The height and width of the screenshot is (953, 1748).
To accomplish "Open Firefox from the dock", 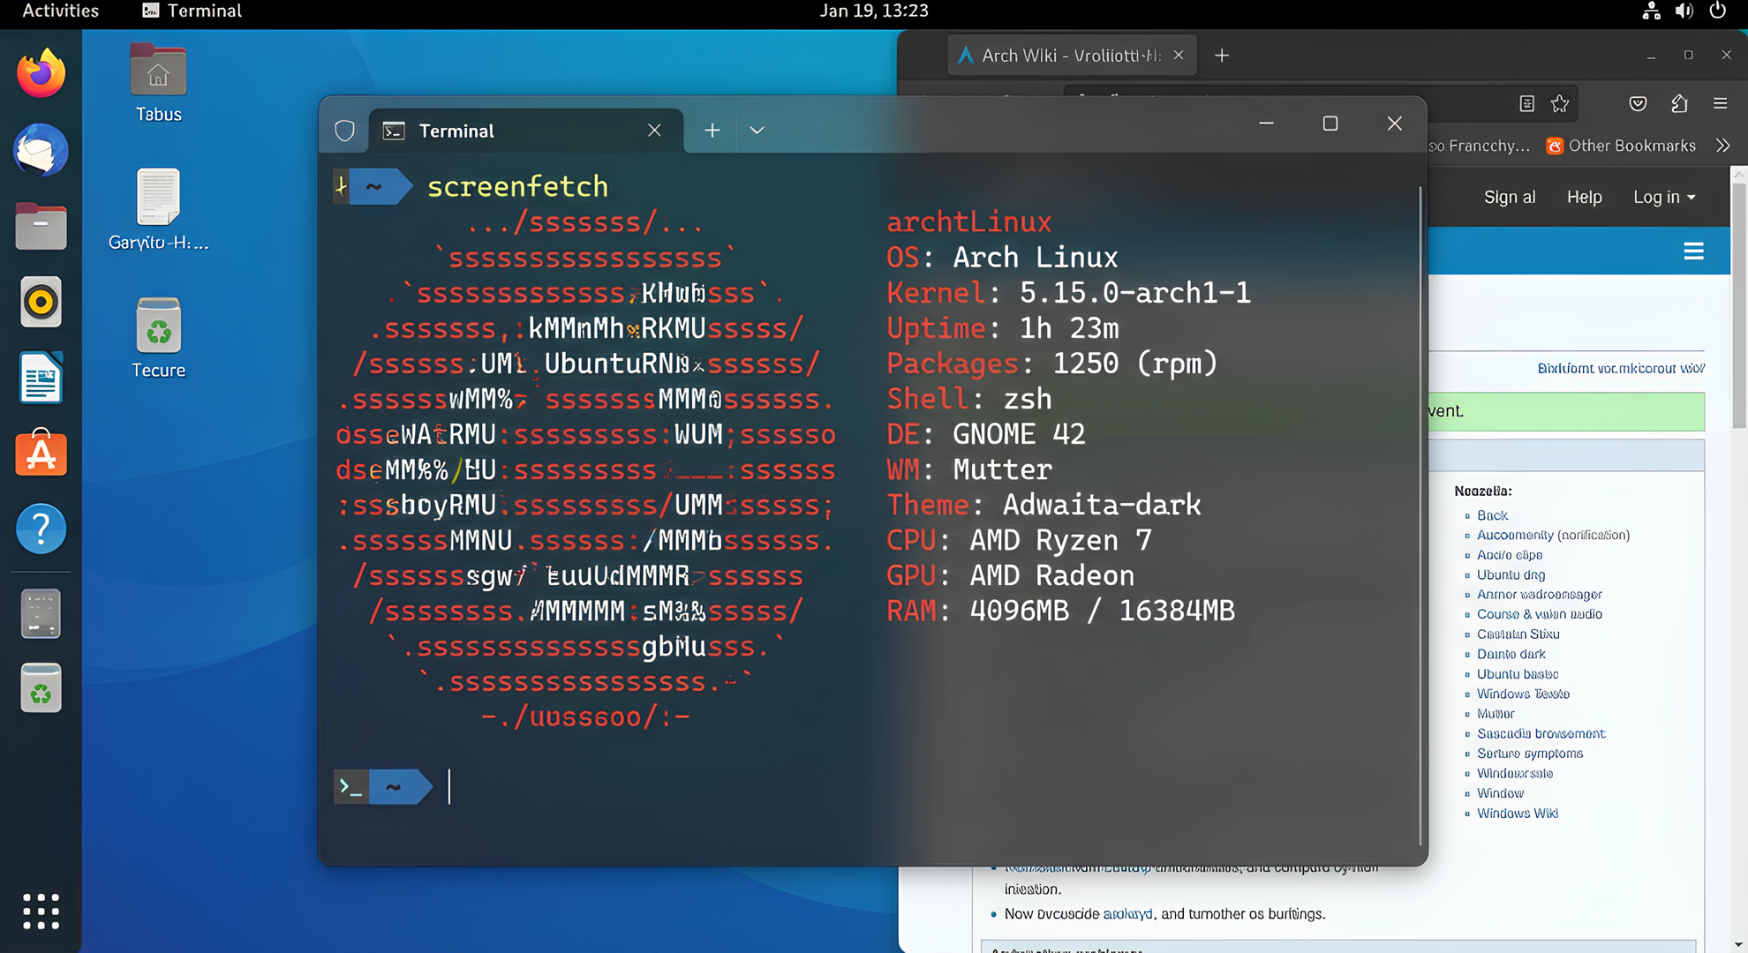I will (41, 74).
